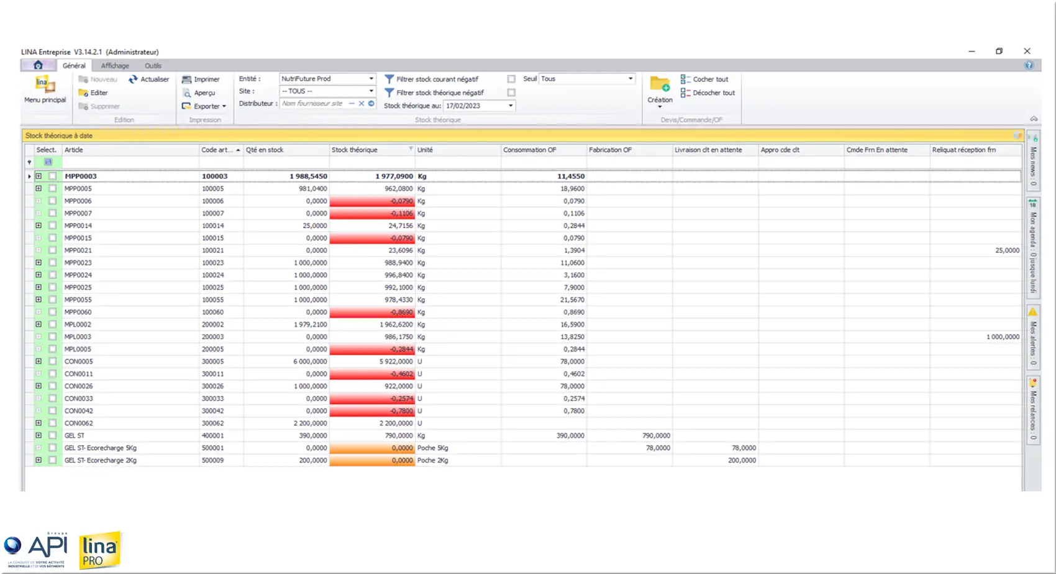Open the Site dropdown
This screenshot has height=574, width=1056.
[371, 91]
